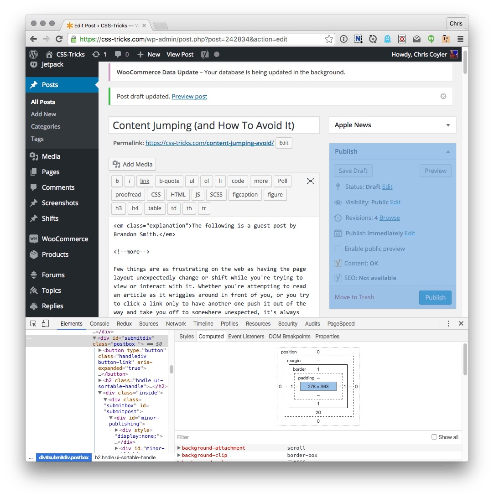Click Add Media button
494x498 pixels.
132,164
